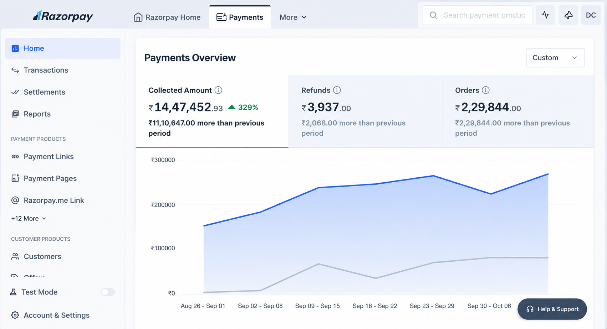Screen dimensions: 607x329
Task: Click the chevron beside More in top bar
Action: click(304, 17)
